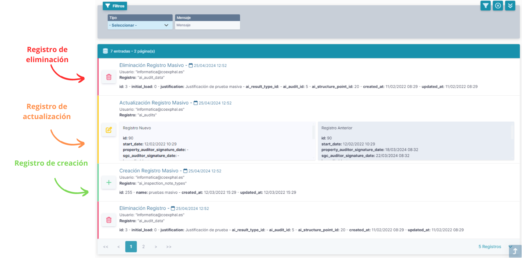522x258 pixels.
Task: Open the Actualización Registro Masivo title link
Action: tap(154, 103)
